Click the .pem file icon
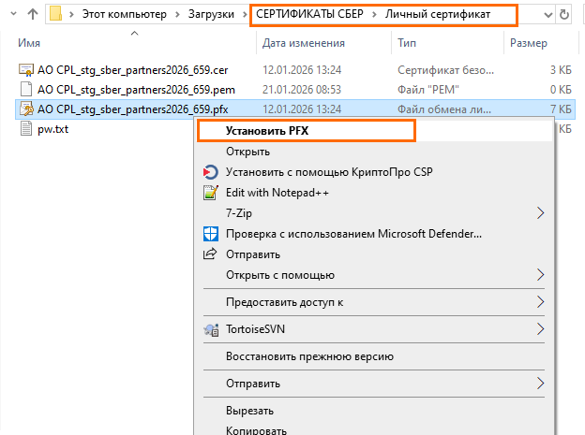585x435 pixels. tap(26, 89)
